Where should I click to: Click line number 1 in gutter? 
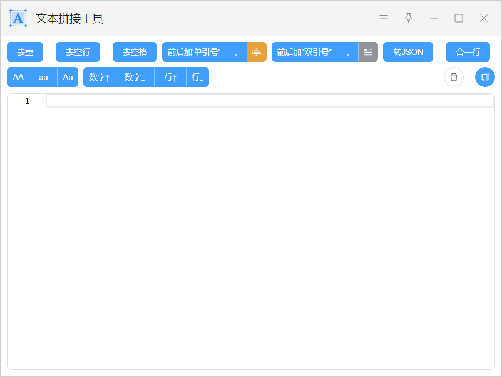pyautogui.click(x=27, y=101)
